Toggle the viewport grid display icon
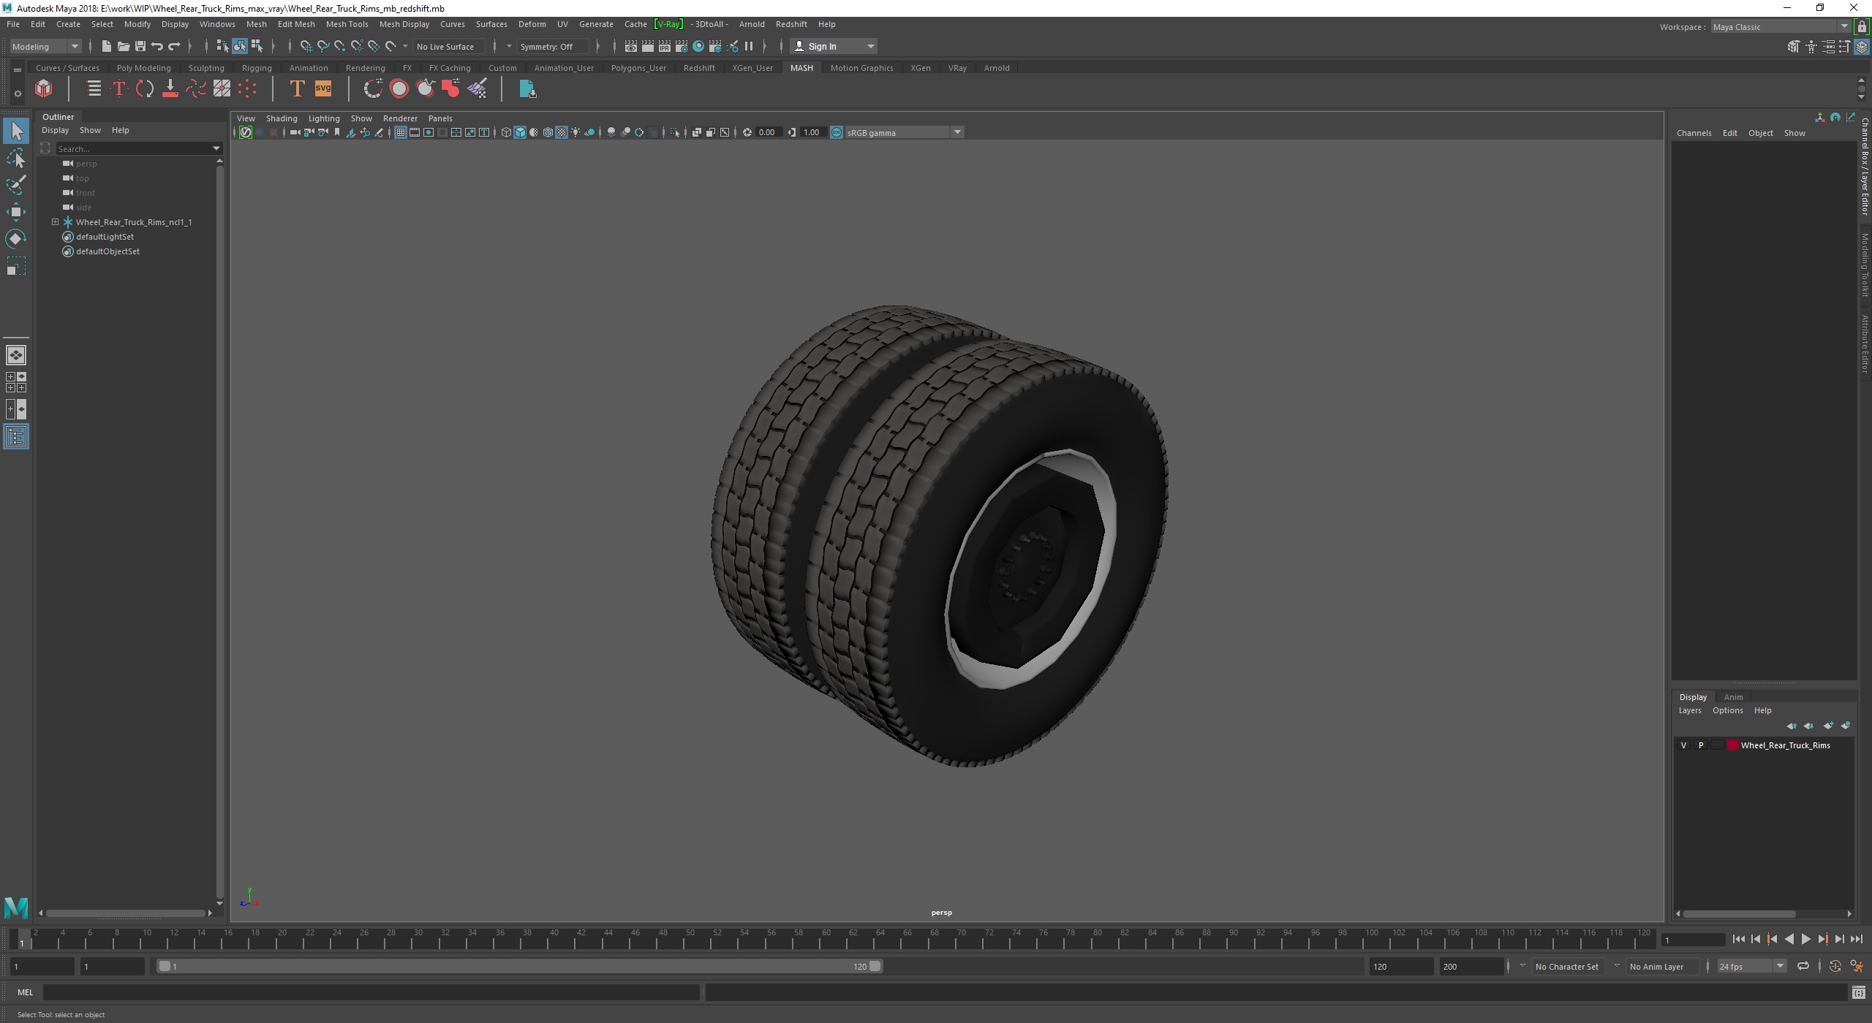This screenshot has width=1872, height=1023. pyautogui.click(x=400, y=132)
